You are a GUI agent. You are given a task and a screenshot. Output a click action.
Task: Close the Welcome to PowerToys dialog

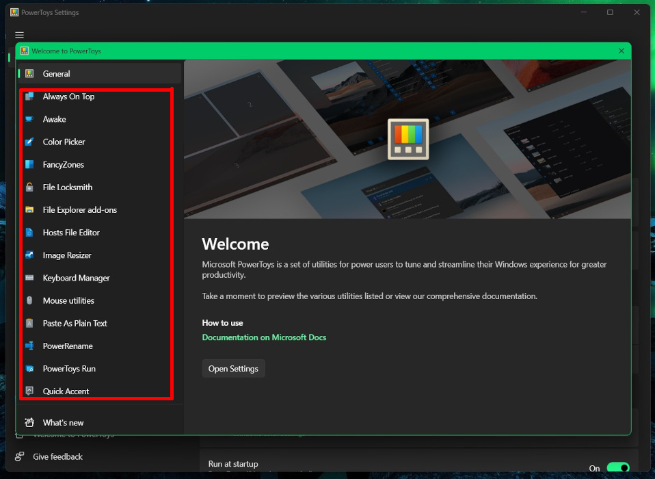point(621,51)
